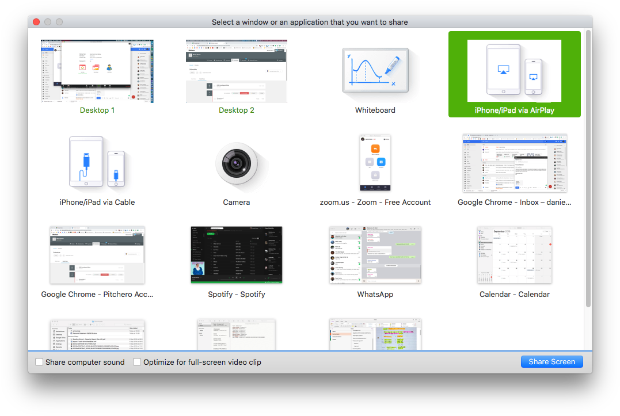Image resolution: width=620 pixels, height=416 pixels.
Task: Click the 'Desktop 1' label text
Action: 97,110
